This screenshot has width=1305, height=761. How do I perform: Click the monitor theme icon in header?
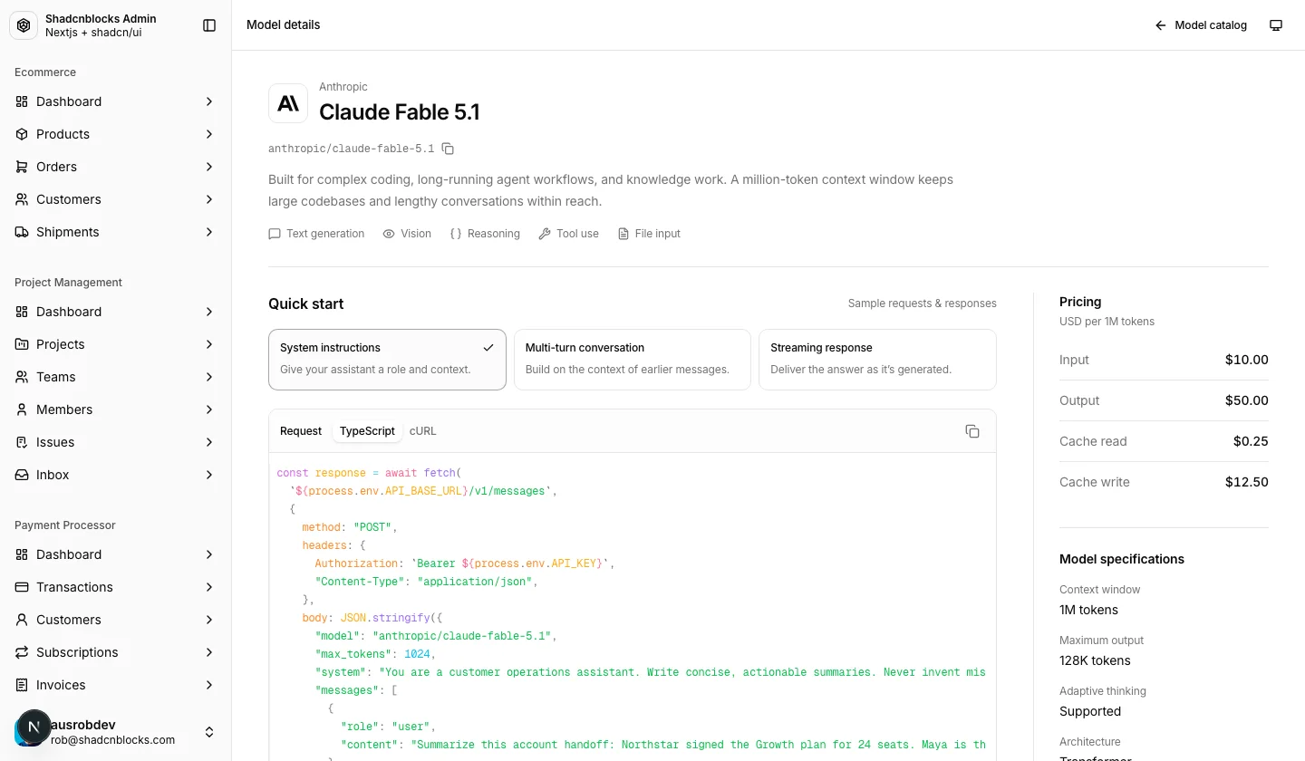point(1276,25)
